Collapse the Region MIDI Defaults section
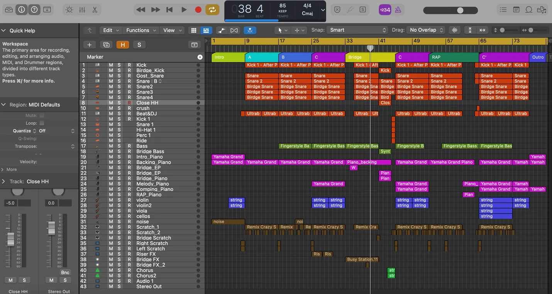Image resolution: width=552 pixels, height=294 pixels. click(x=3, y=105)
